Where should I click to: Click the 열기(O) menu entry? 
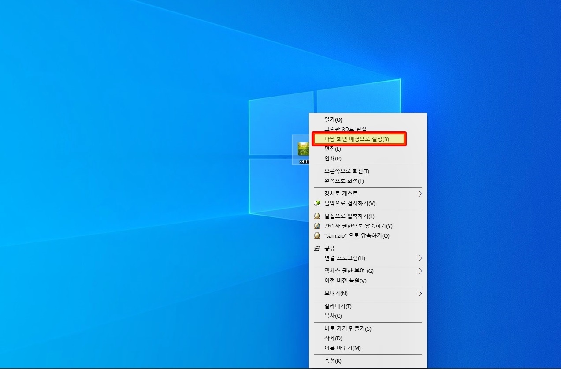click(368, 119)
